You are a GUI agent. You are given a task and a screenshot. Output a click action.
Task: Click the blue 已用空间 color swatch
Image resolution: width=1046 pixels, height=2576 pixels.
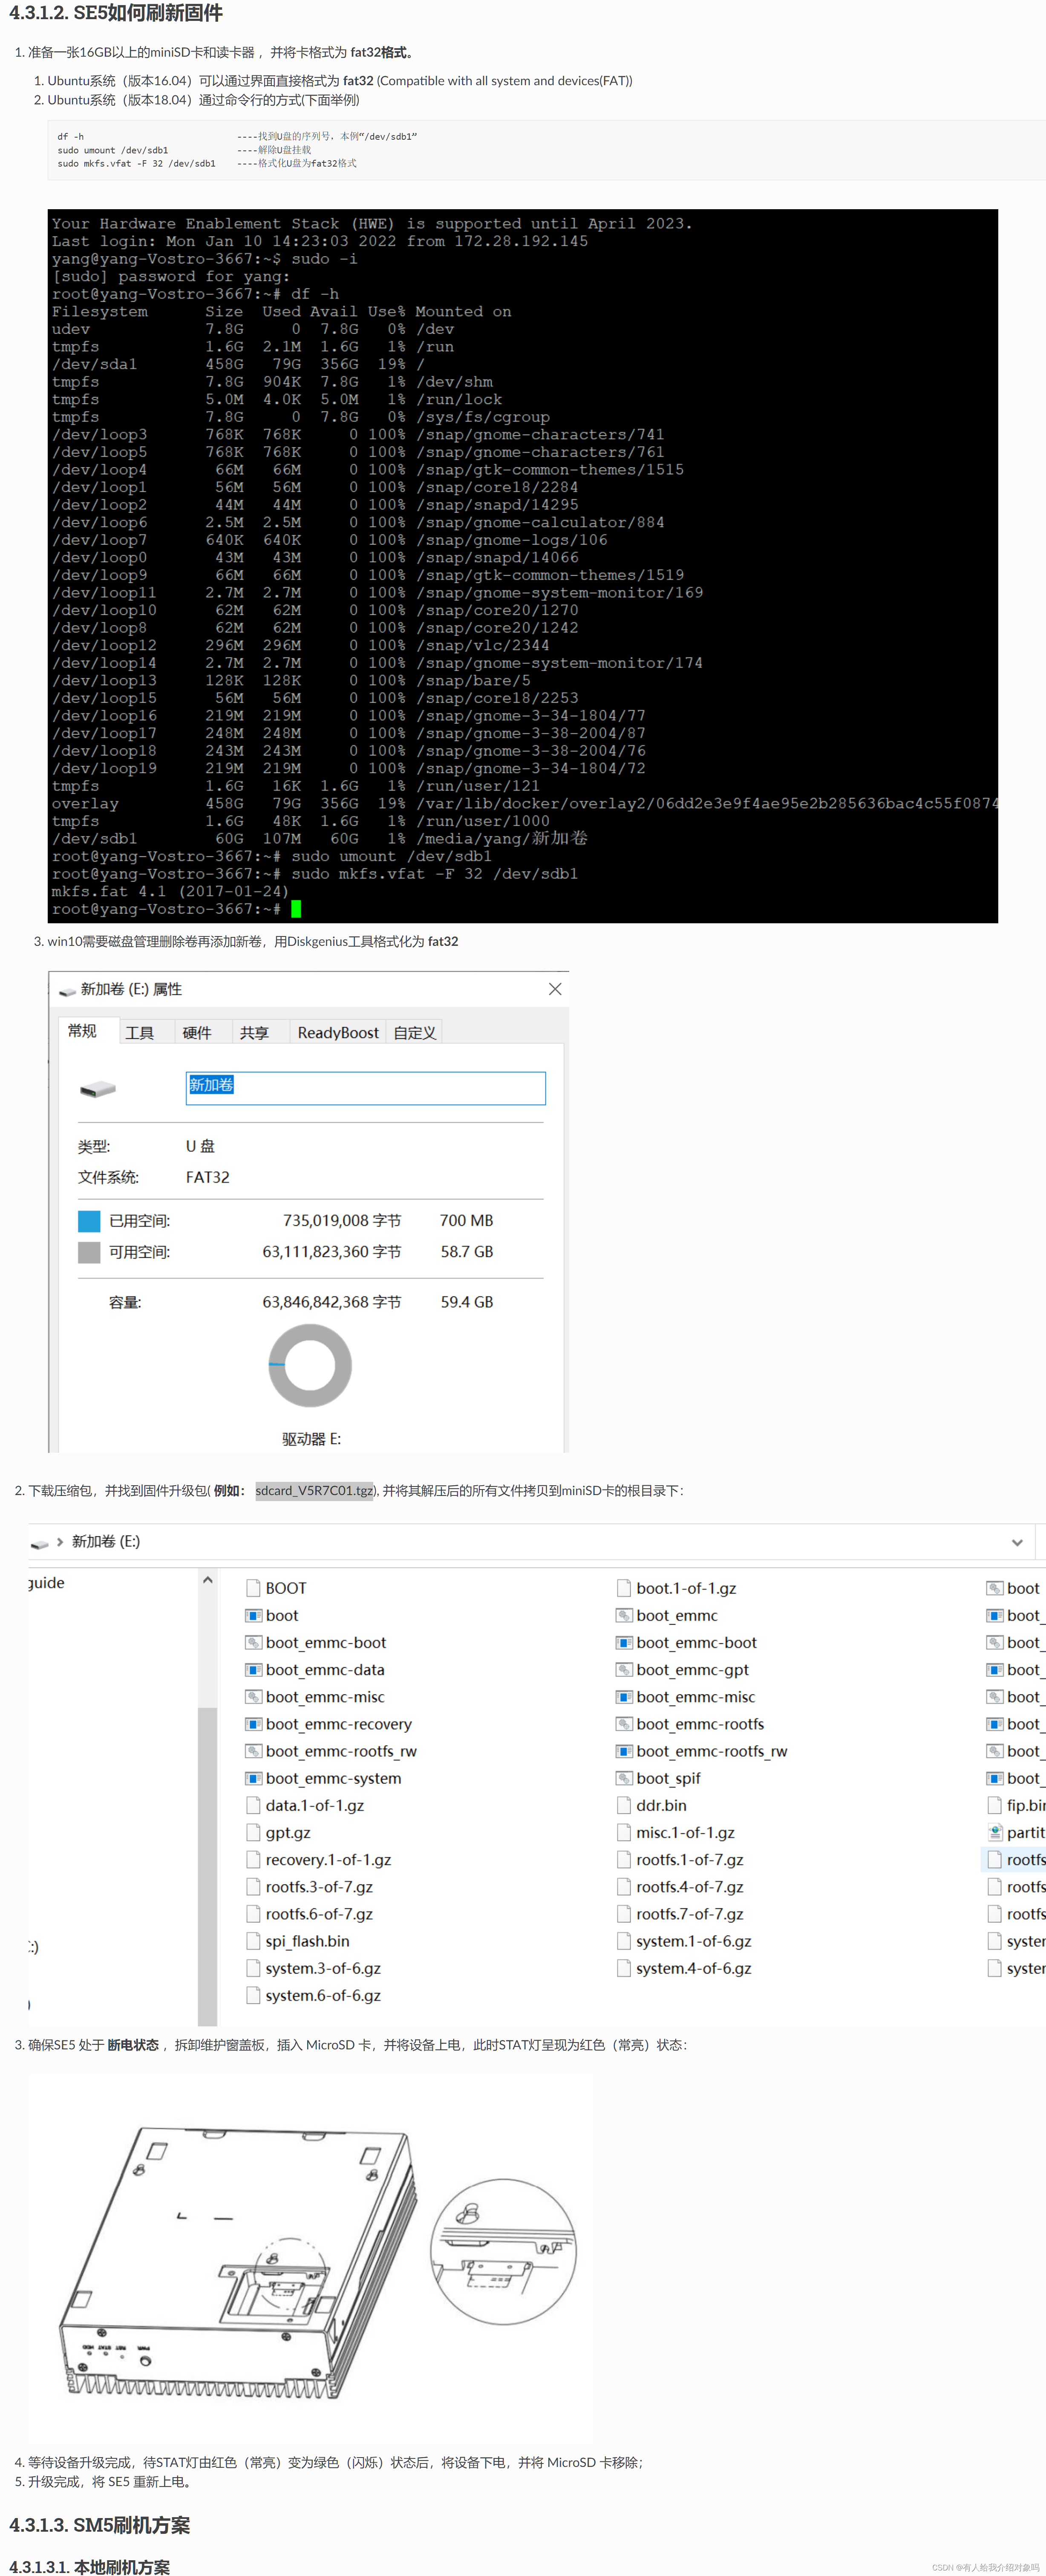click(x=89, y=1221)
